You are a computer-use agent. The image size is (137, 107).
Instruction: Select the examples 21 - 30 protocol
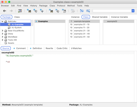(84, 31)
